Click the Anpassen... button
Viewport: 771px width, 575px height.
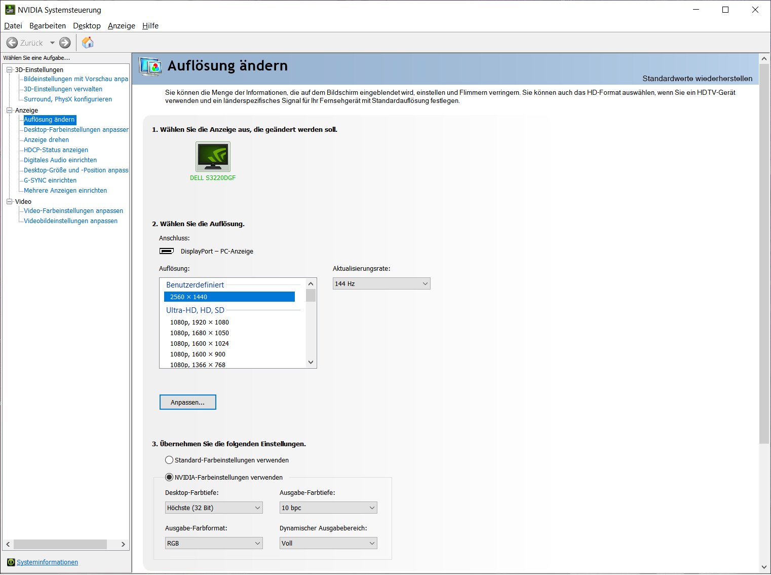tap(188, 402)
